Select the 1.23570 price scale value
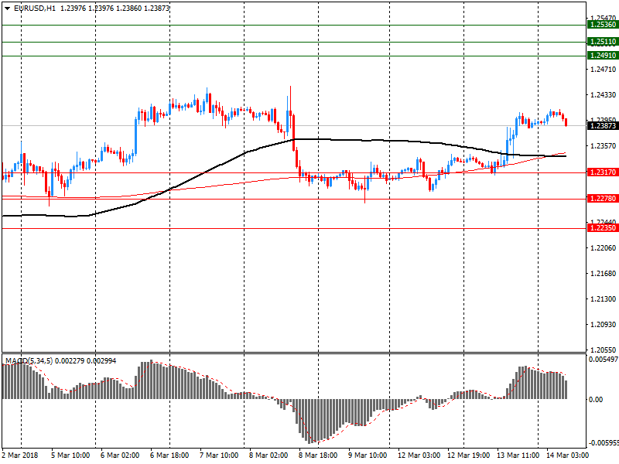Viewport: 619px width, 464px height. pos(604,146)
